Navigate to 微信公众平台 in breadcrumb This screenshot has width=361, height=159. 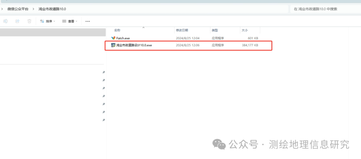(x=18, y=9)
